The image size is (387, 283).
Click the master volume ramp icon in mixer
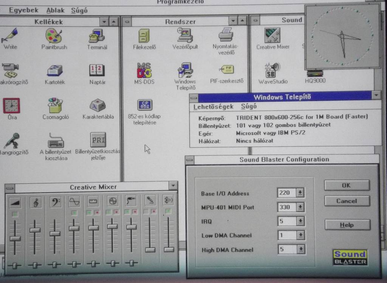click(x=15, y=202)
